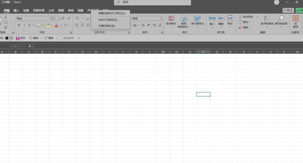Check the 发光选项 checkbox
This screenshot has width=303, height=163.
(x=61, y=38)
